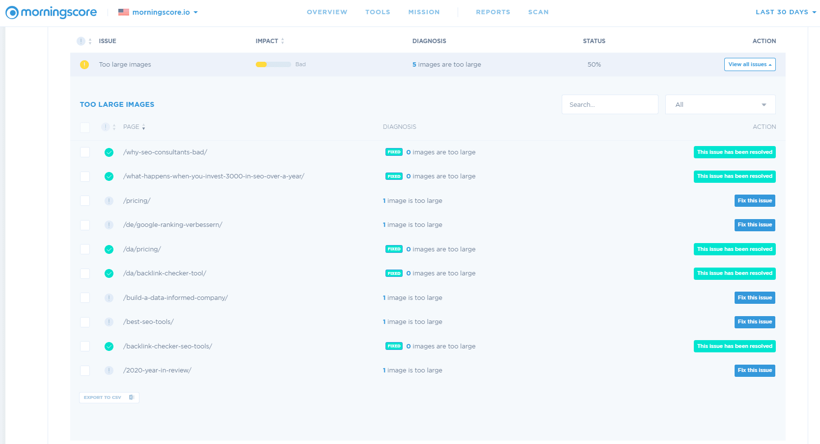Click alert icon next to /build-a-data-informed-company/
This screenshot has height=444, width=820.
coord(109,298)
